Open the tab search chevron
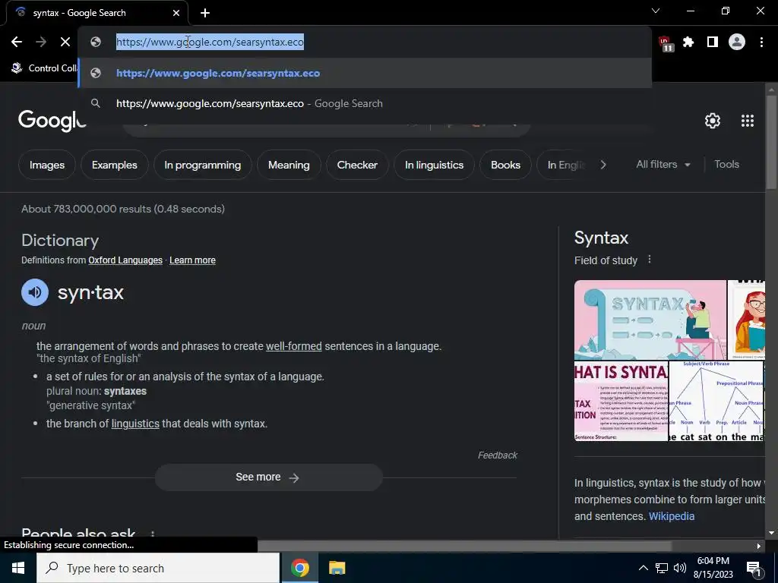The image size is (778, 583). click(656, 11)
